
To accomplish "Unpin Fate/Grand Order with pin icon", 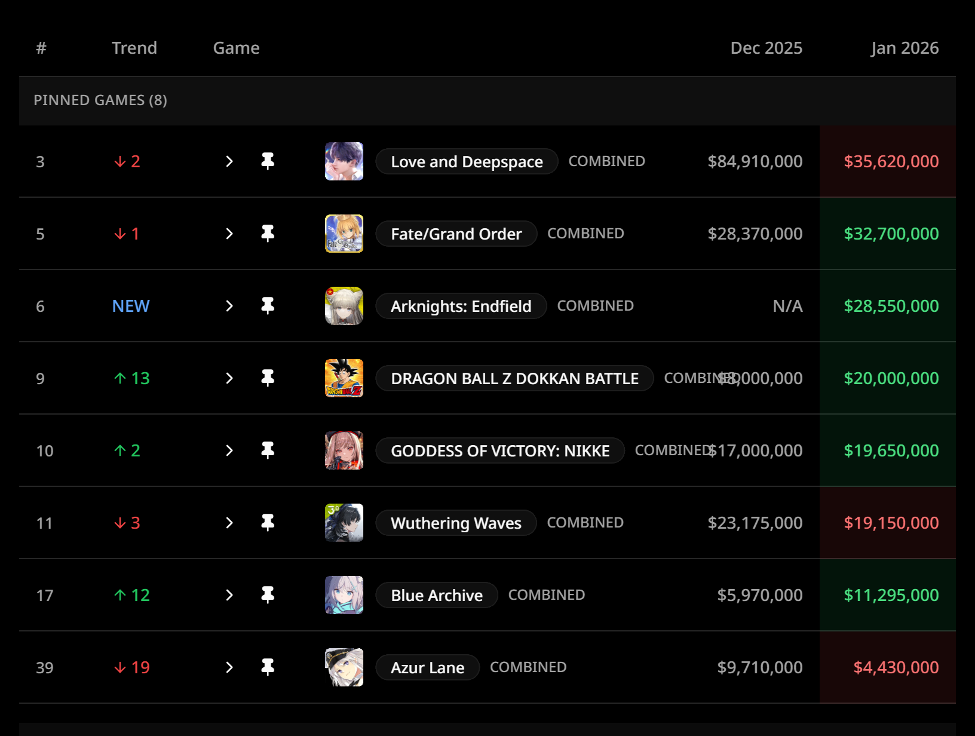I will (268, 234).
